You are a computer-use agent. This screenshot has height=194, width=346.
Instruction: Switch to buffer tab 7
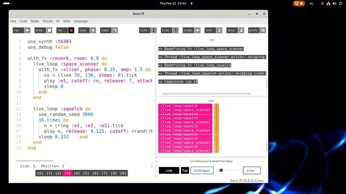[104, 173]
